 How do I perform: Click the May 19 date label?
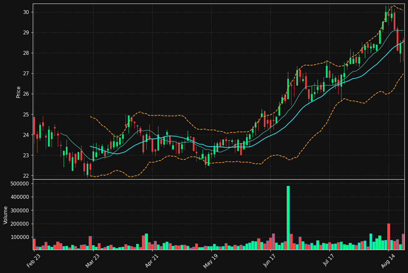coord(210,261)
